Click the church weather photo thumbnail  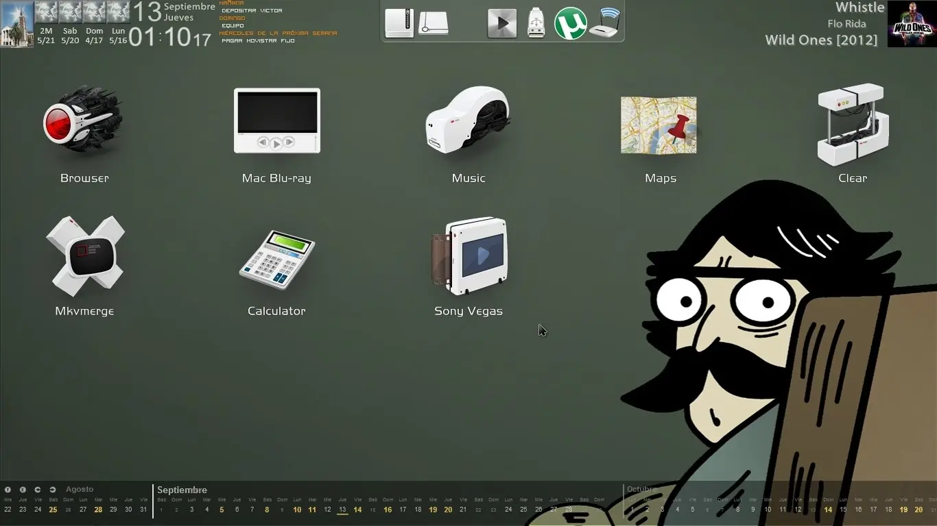17,24
